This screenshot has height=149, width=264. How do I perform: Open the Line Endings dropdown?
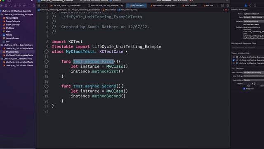point(254,76)
